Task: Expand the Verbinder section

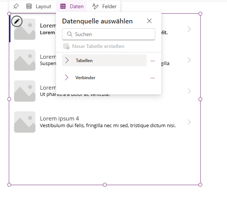Action: (x=67, y=78)
